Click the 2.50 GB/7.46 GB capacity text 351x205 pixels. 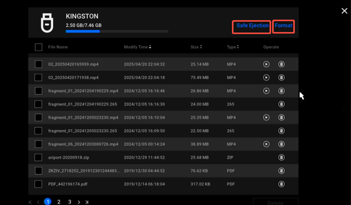coord(83,25)
